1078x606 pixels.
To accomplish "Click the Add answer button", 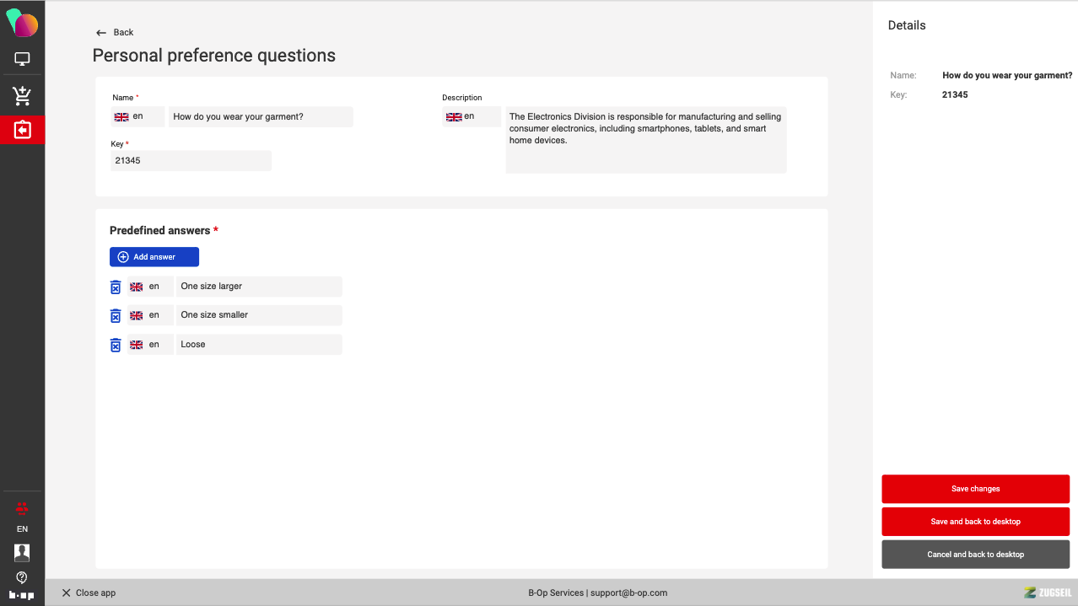I will 154,257.
